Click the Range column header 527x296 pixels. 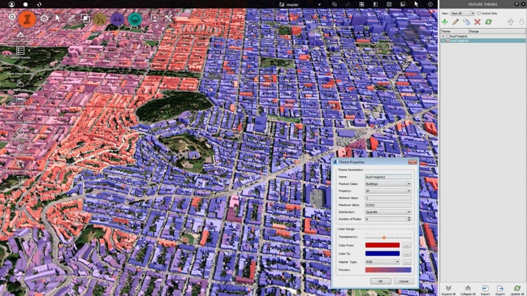[x=489, y=31]
